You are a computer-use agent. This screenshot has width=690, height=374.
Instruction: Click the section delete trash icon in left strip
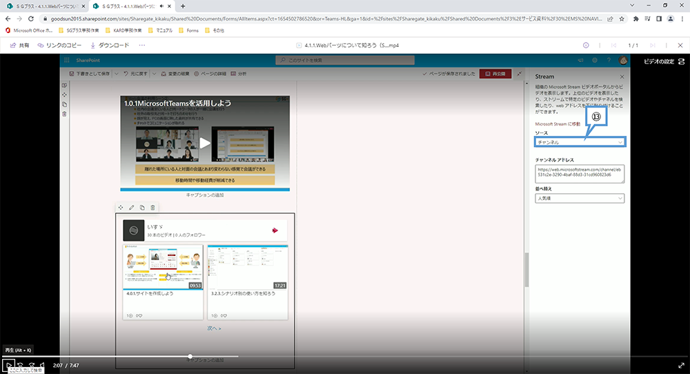point(64,114)
